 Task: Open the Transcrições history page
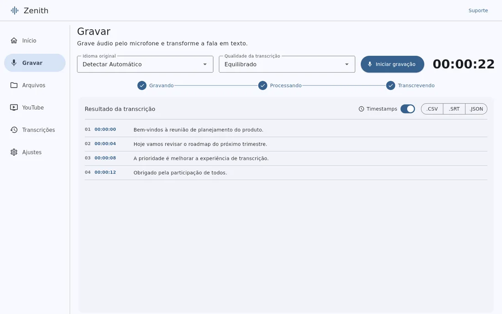[35, 130]
